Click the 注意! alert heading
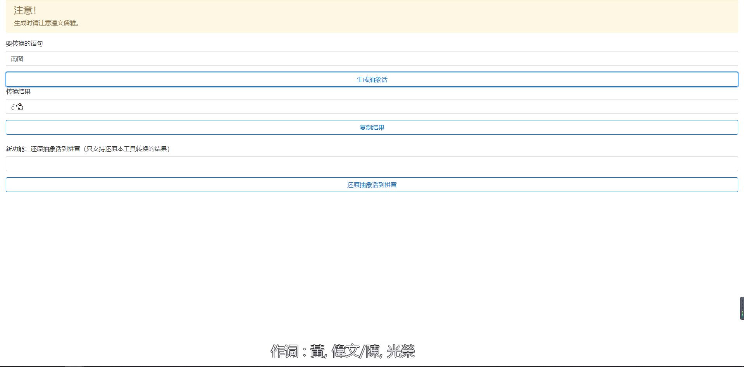 click(25, 10)
